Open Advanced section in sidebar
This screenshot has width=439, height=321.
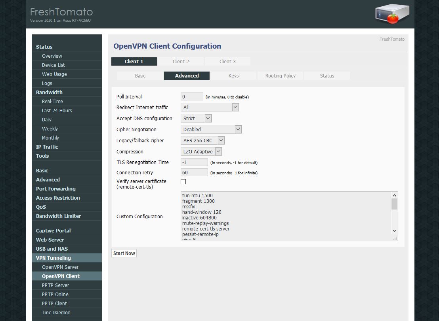click(x=67, y=179)
